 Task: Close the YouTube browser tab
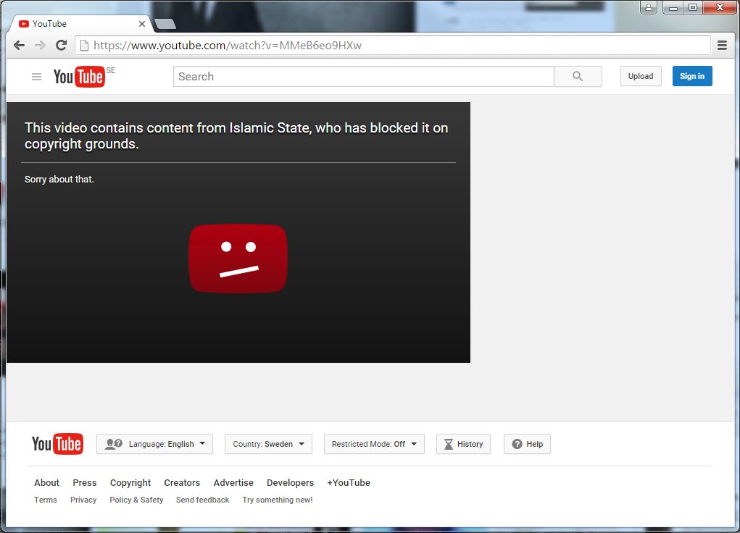[x=141, y=24]
